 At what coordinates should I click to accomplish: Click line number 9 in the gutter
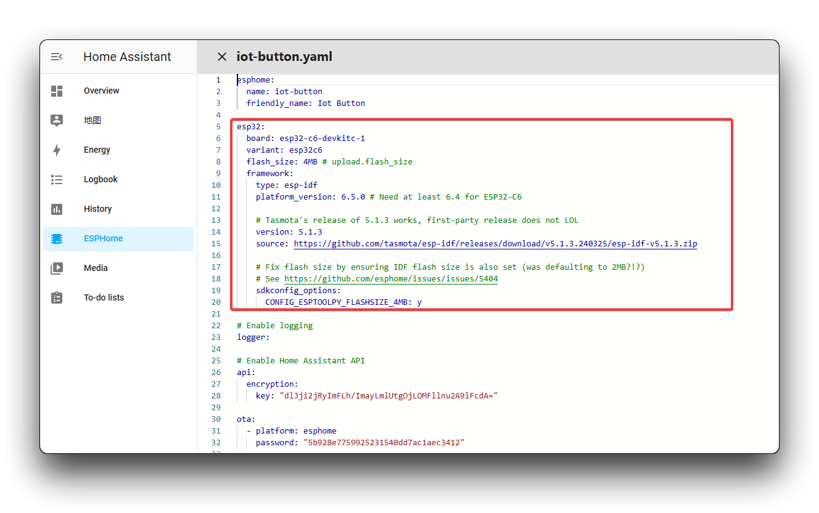click(218, 173)
